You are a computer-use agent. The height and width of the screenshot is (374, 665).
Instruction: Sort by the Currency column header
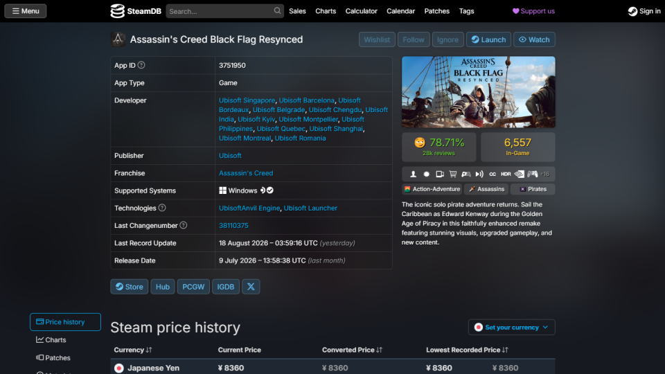pyautogui.click(x=133, y=350)
